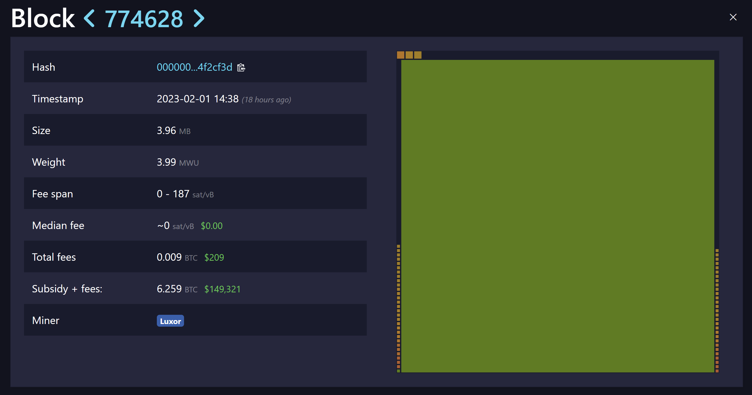Click the 2023-02-01 14:38 timestamp
This screenshot has height=395, width=752.
(x=197, y=99)
